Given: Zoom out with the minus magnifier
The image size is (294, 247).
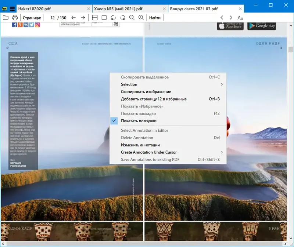Looking at the screenshot, I should click(x=132, y=18).
